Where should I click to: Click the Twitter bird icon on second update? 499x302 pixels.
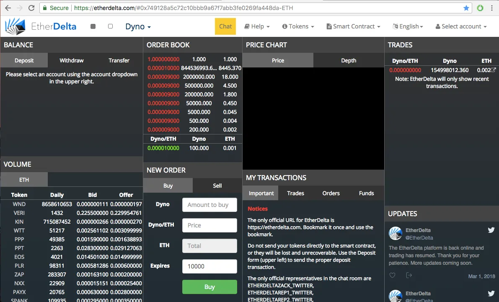point(491,293)
